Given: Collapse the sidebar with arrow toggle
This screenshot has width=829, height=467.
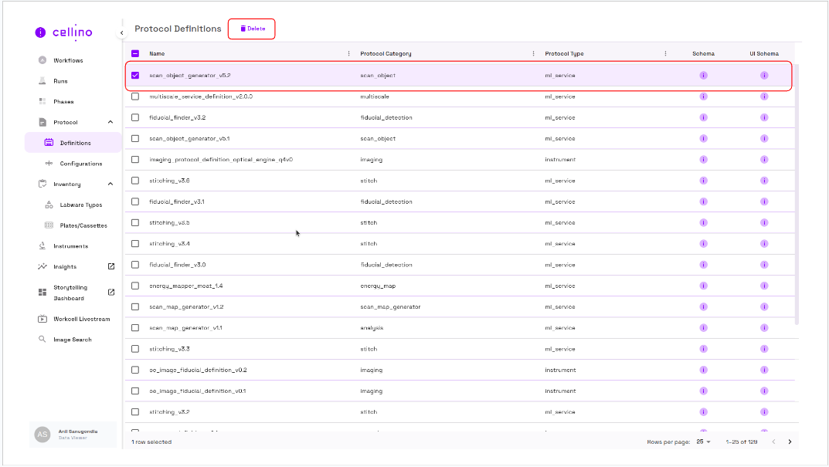Looking at the screenshot, I should pos(121,32).
